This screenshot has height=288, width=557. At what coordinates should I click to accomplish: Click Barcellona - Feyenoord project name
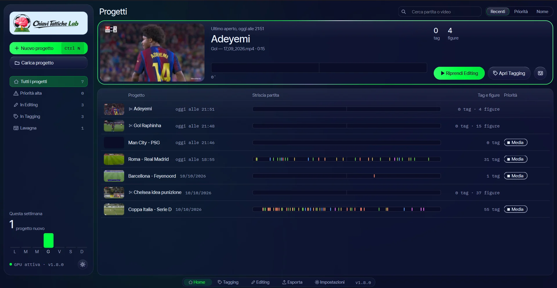152,176
